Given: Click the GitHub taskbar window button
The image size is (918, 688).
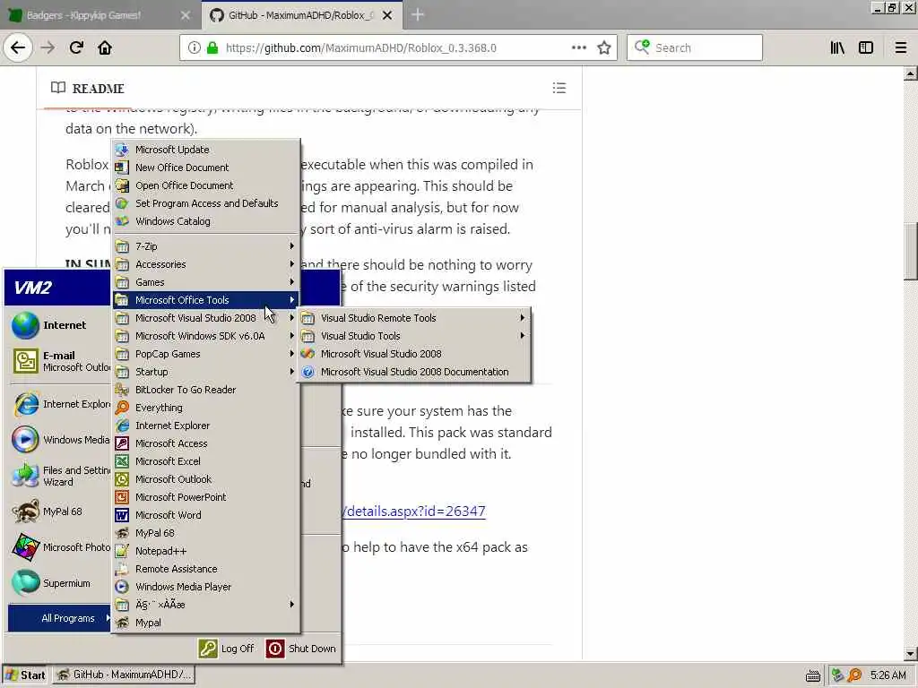Looking at the screenshot, I should [124, 675].
